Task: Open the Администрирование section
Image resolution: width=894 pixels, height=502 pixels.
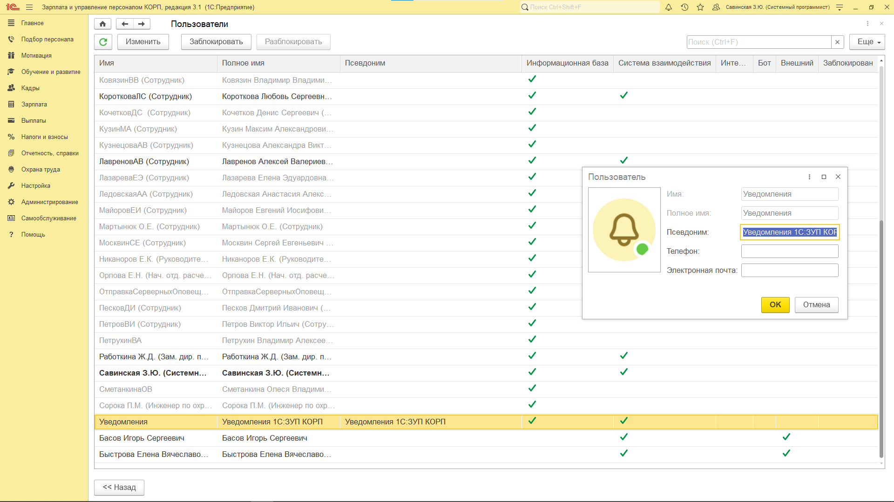Action: [x=49, y=202]
